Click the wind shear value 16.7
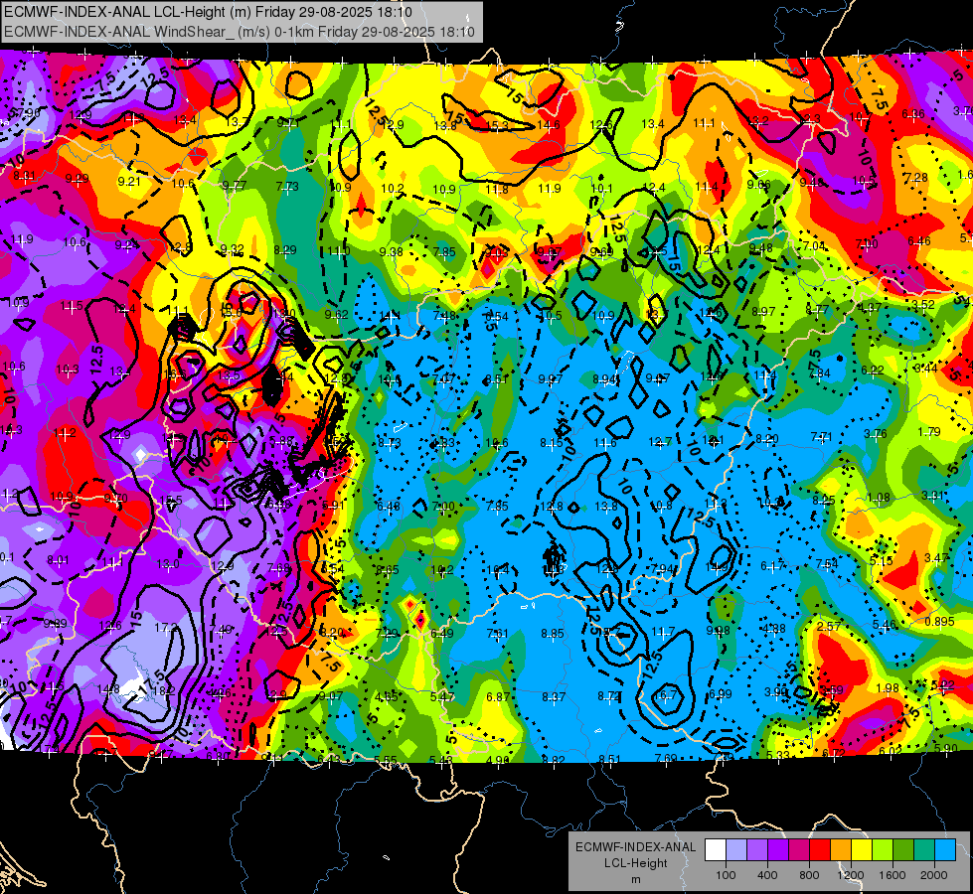The width and height of the screenshot is (973, 894). click(x=665, y=695)
